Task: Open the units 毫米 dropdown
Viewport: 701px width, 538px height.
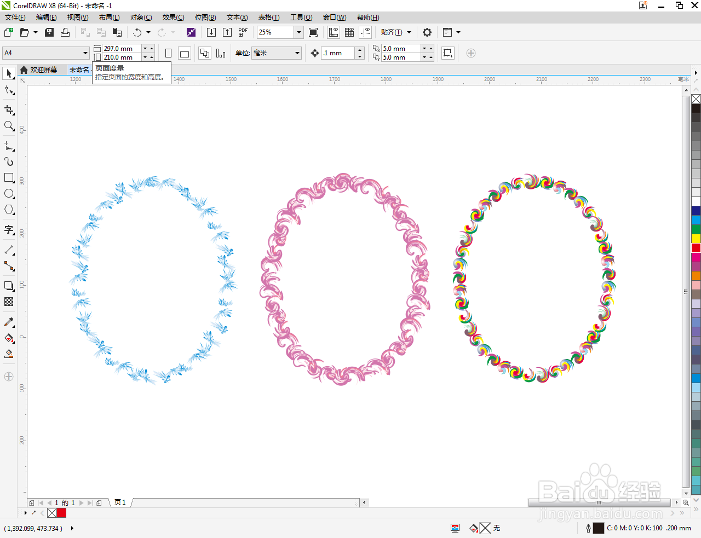Action: click(x=297, y=53)
